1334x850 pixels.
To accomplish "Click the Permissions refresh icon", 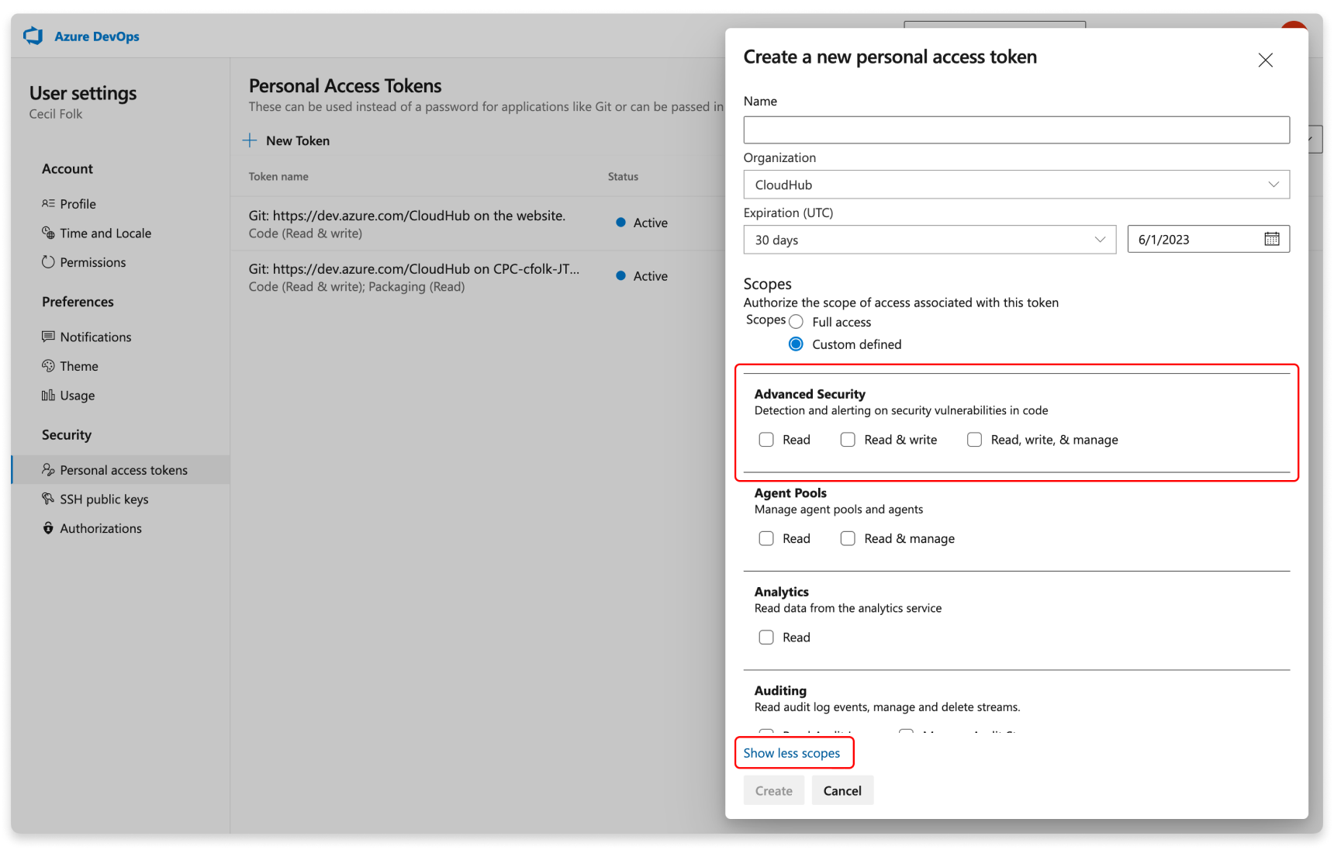I will pos(48,262).
